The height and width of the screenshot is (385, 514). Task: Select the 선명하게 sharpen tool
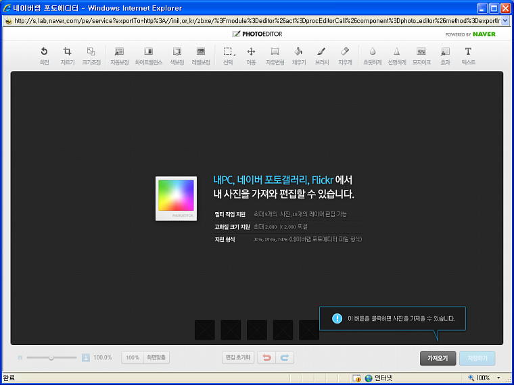tap(396, 55)
